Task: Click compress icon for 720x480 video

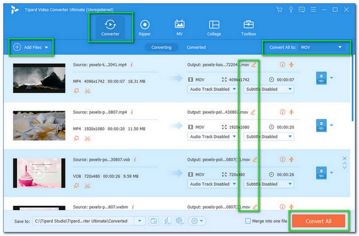Action: (291, 160)
